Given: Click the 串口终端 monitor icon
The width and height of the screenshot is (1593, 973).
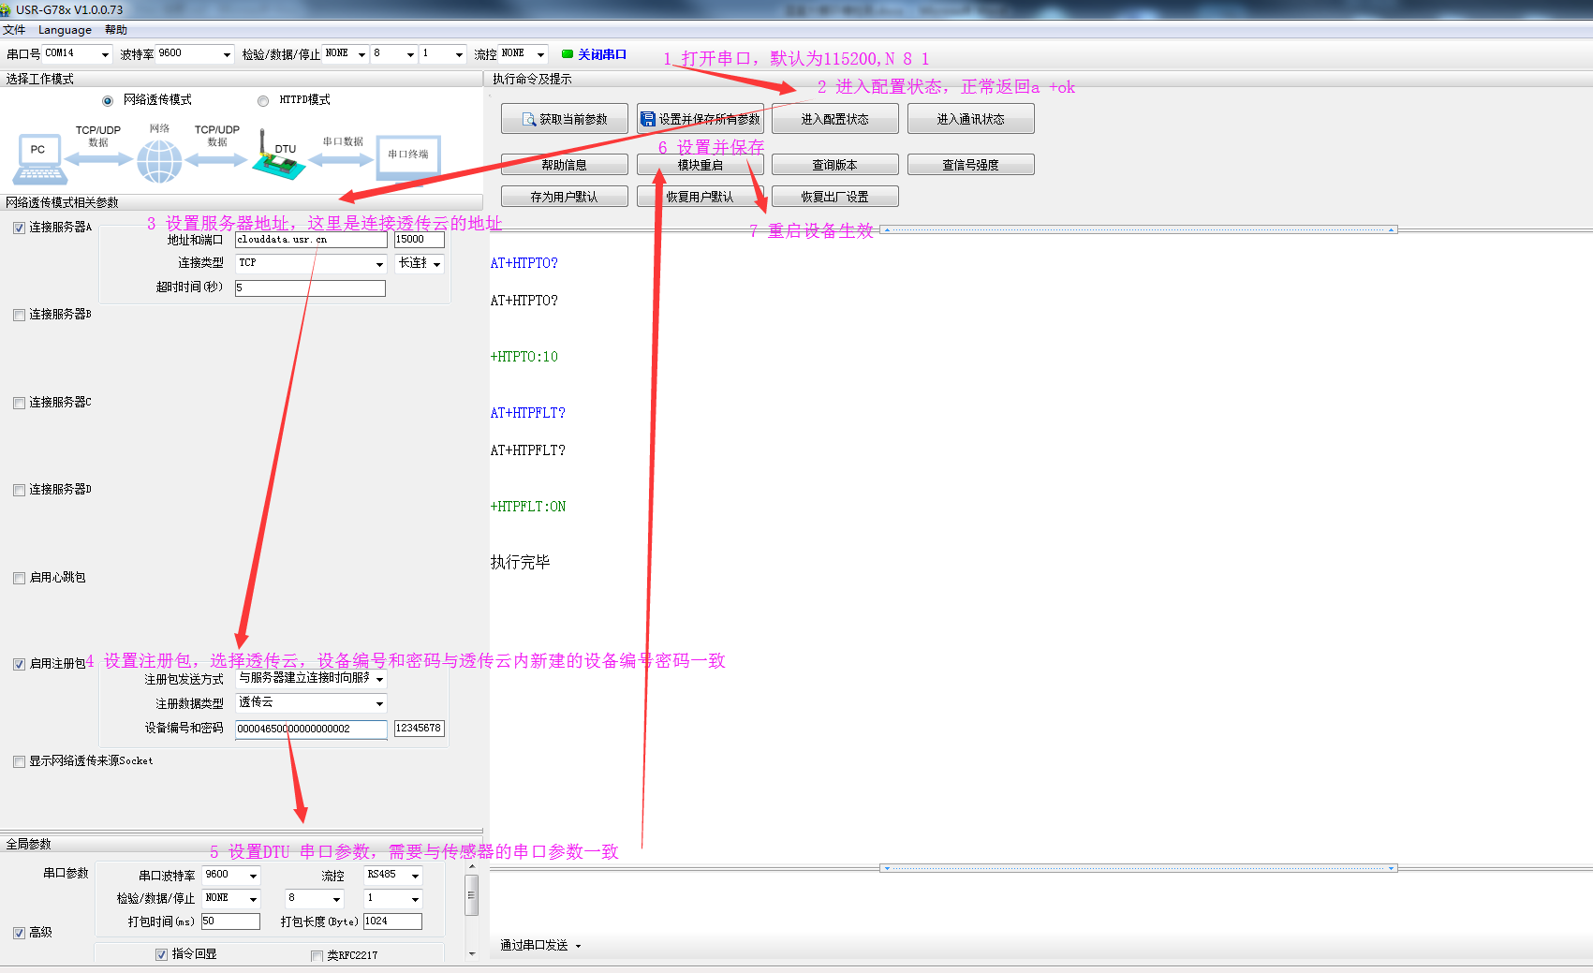Looking at the screenshot, I should [x=408, y=155].
